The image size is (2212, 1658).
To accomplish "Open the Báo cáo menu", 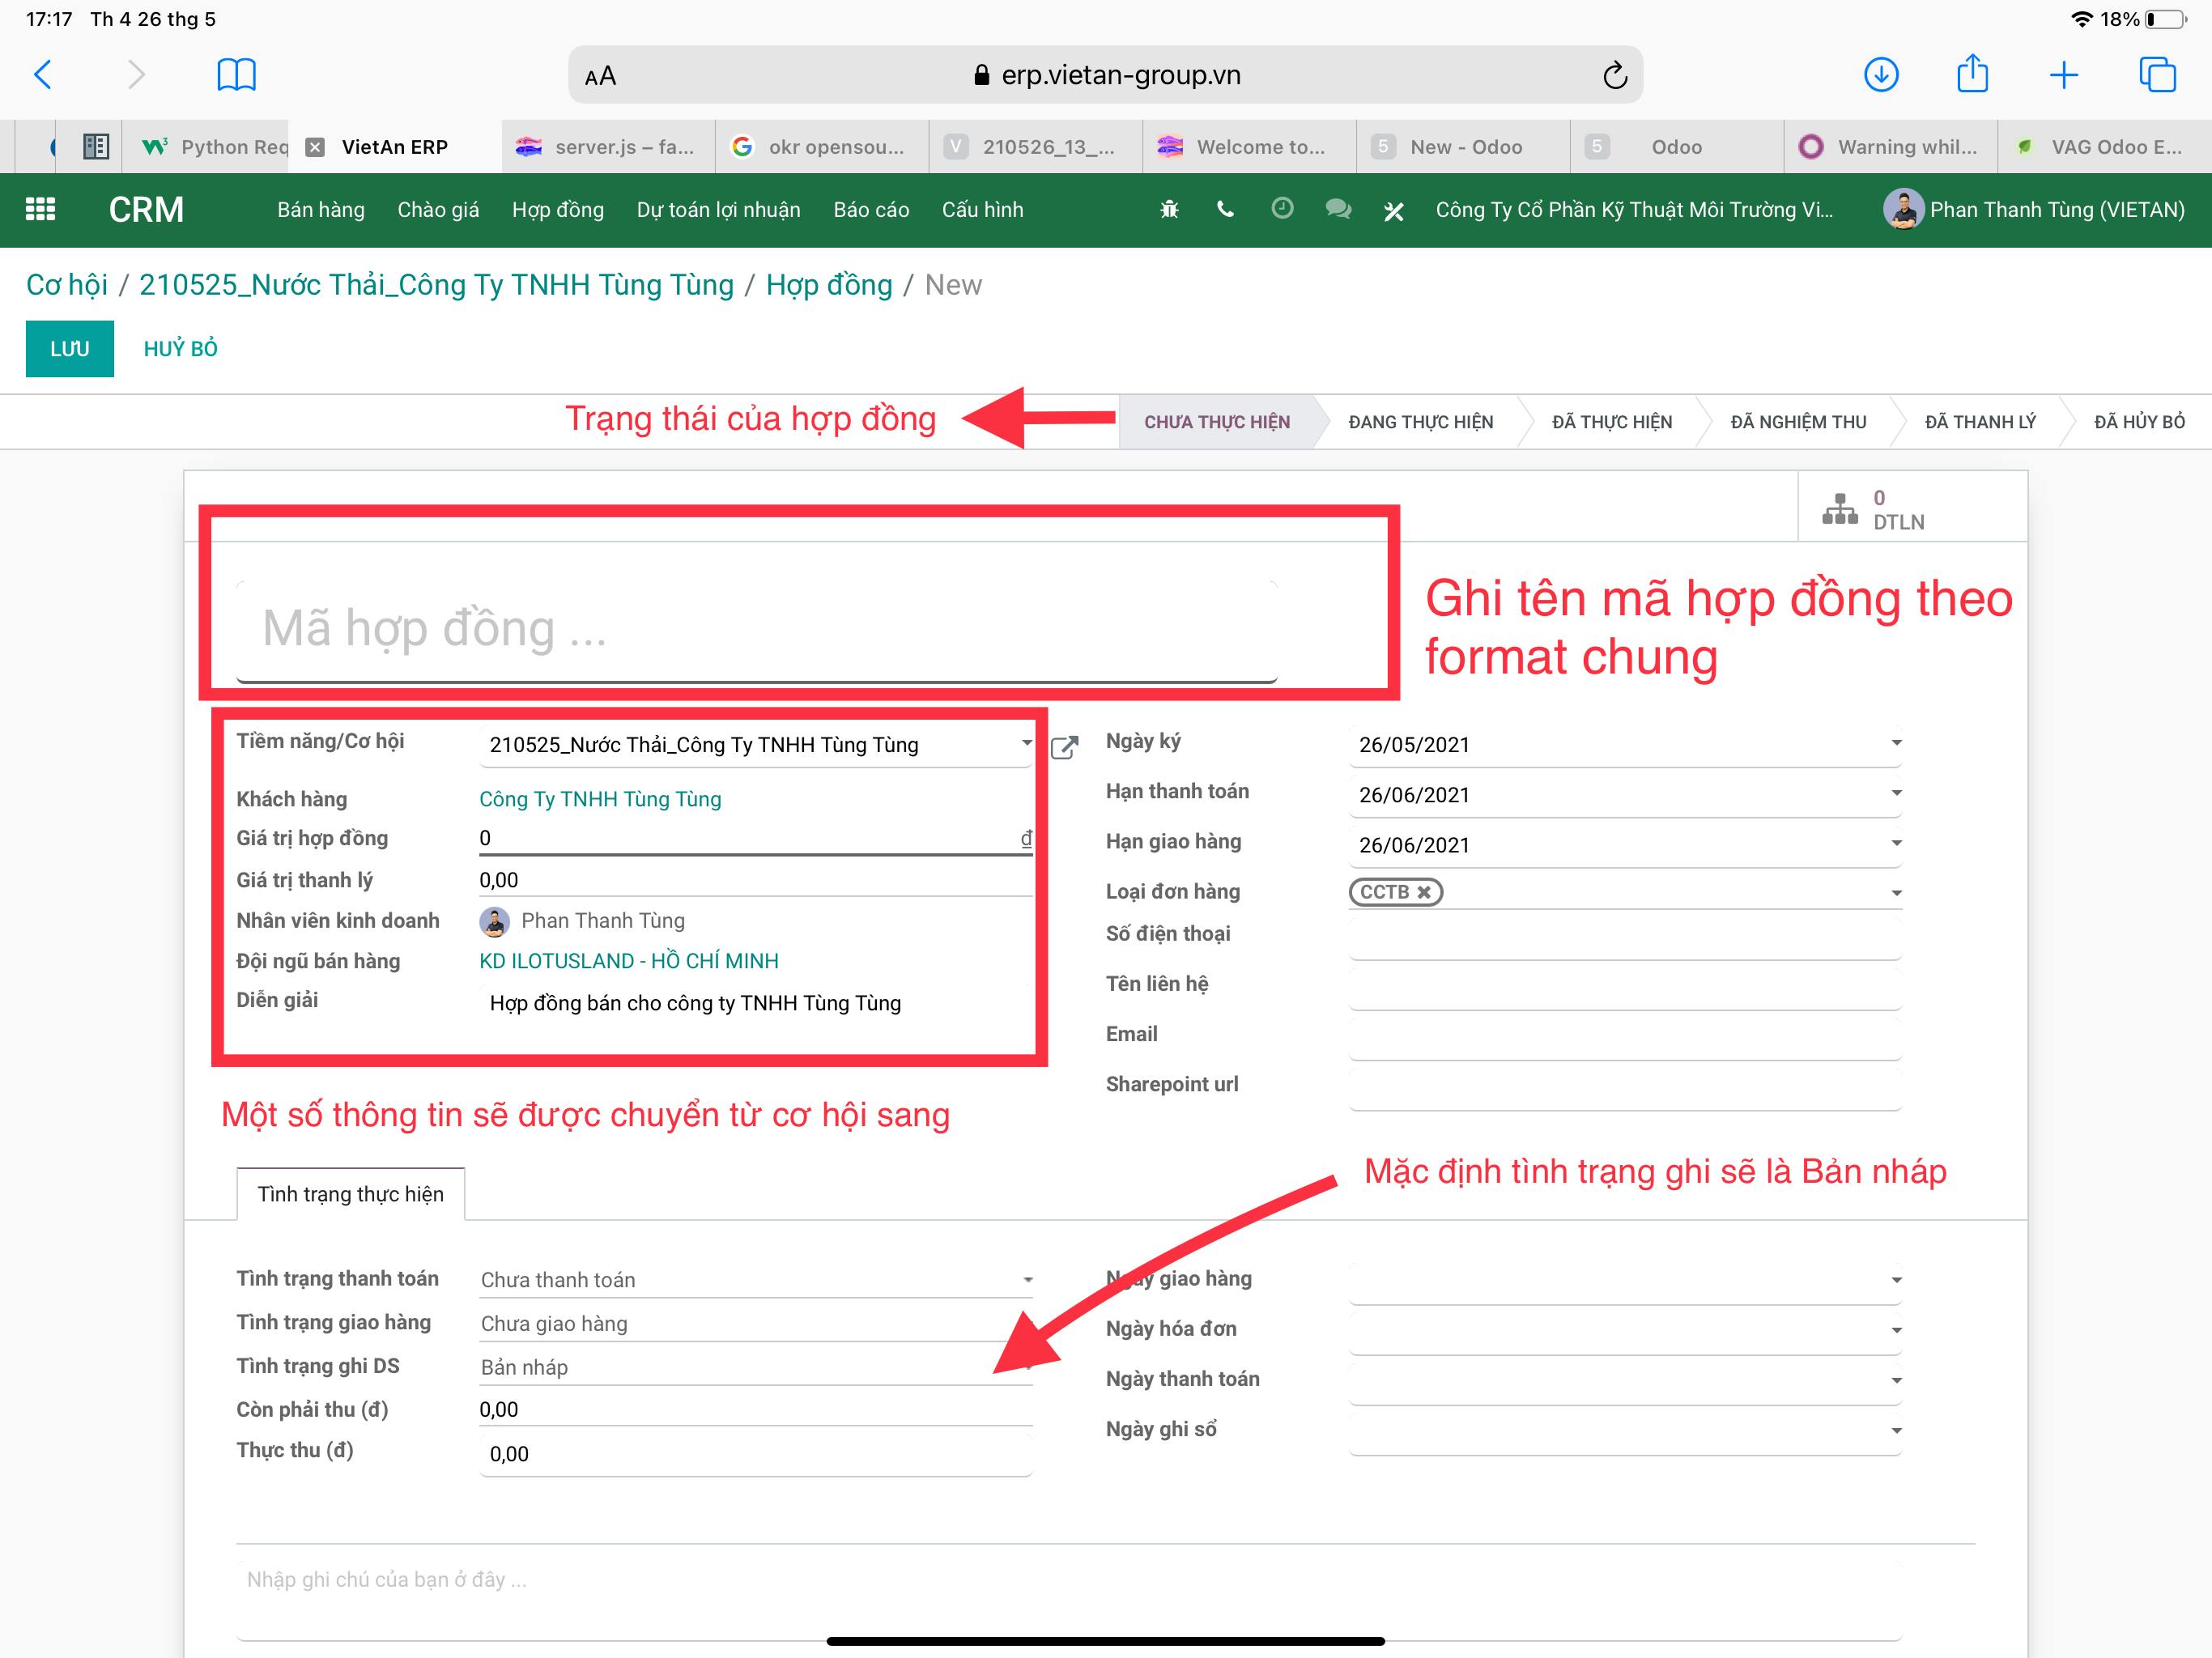I will pos(871,210).
